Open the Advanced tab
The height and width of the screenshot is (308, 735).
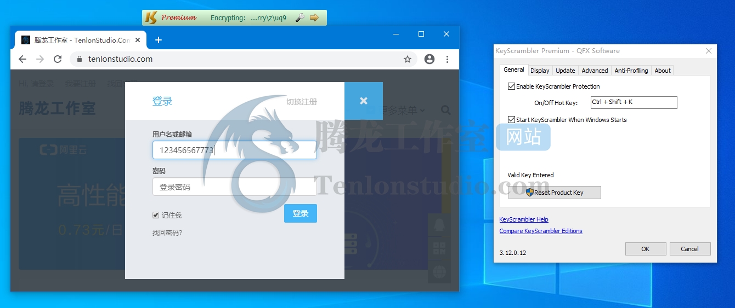coord(595,71)
